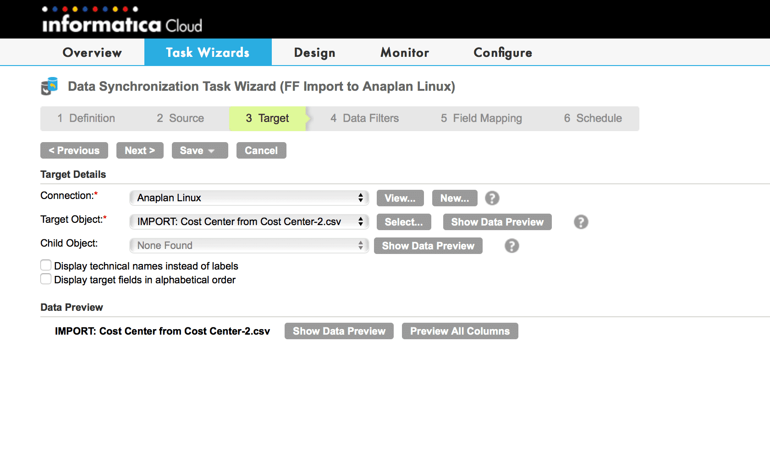Jump to step 6 Schedule
770x474 pixels.
point(593,118)
